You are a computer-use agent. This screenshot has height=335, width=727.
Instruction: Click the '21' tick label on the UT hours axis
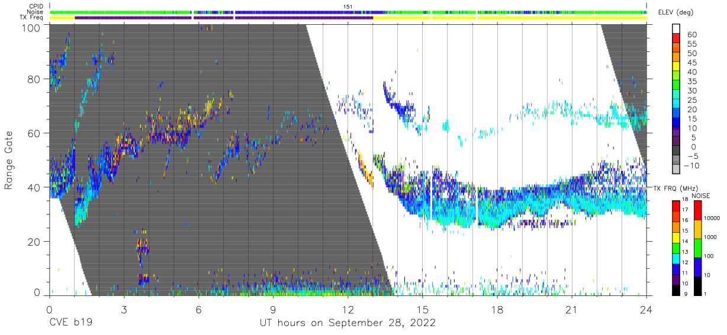(571, 310)
